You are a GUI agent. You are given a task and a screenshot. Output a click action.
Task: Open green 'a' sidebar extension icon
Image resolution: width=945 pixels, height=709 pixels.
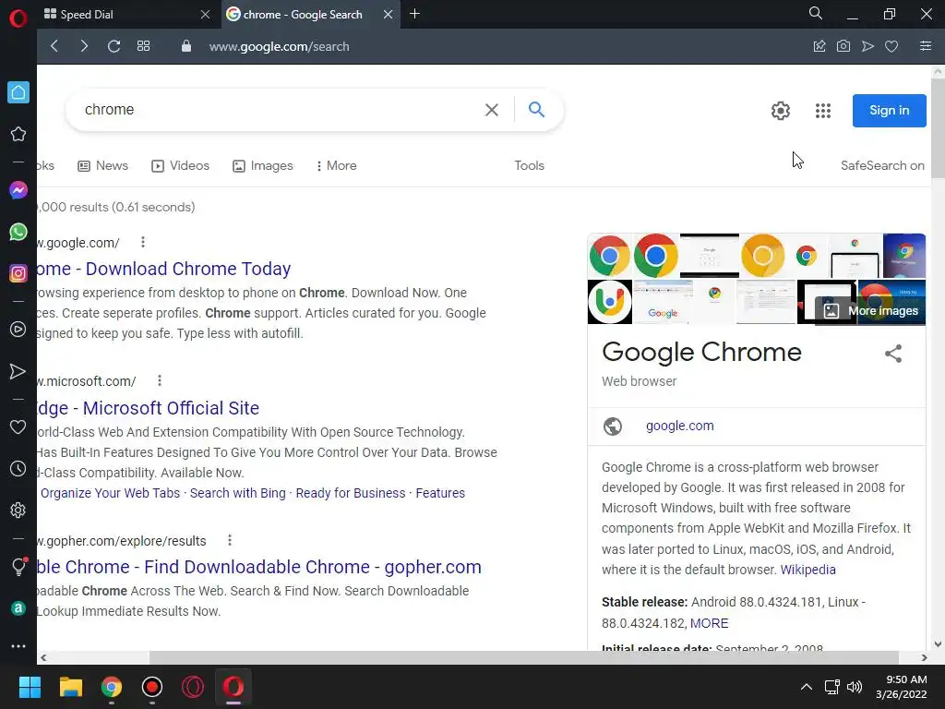point(18,608)
